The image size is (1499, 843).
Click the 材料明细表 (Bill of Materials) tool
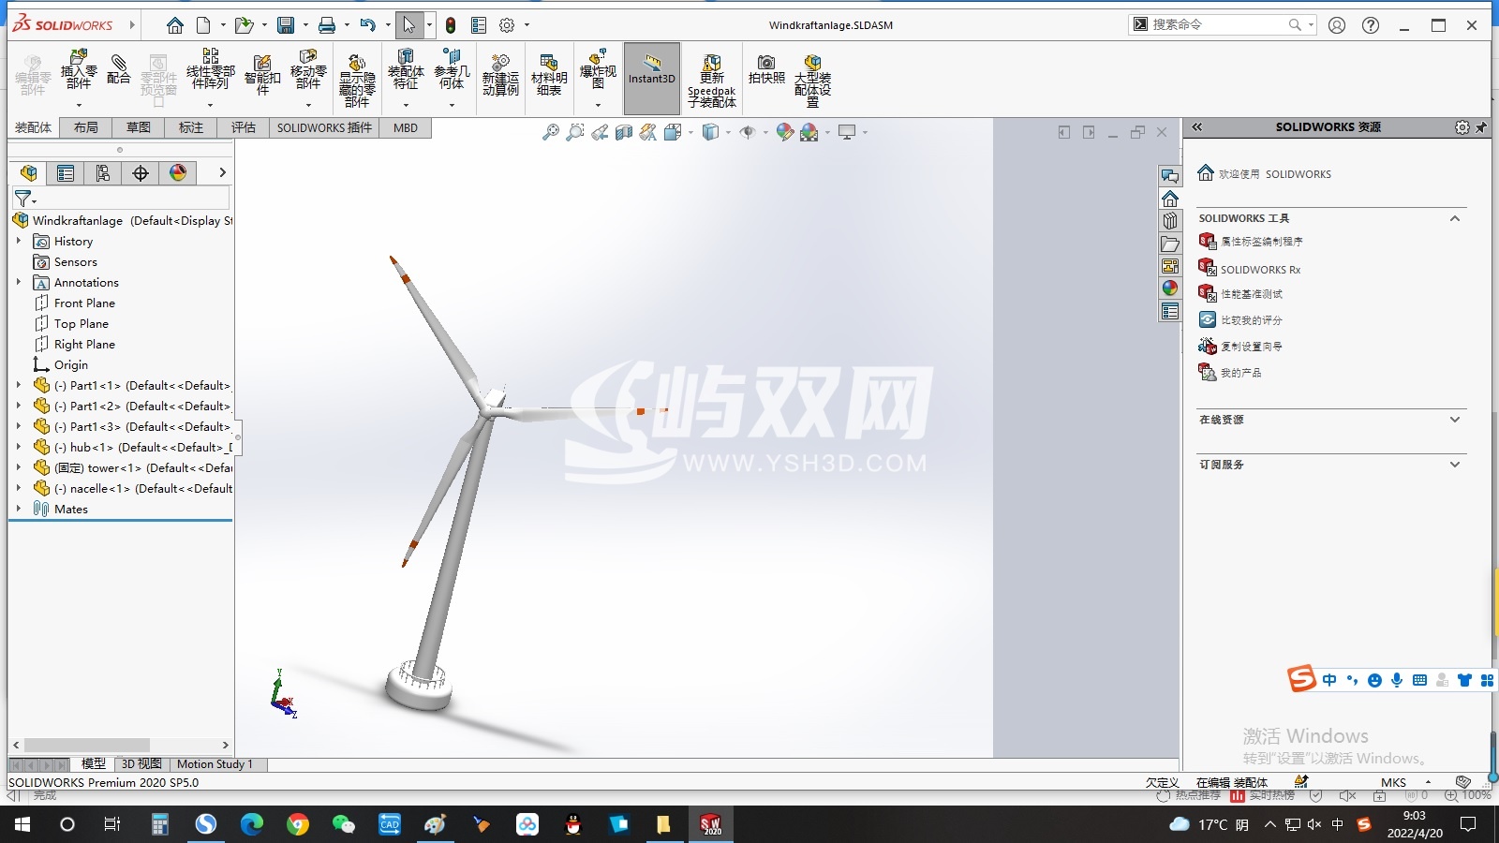[549, 75]
